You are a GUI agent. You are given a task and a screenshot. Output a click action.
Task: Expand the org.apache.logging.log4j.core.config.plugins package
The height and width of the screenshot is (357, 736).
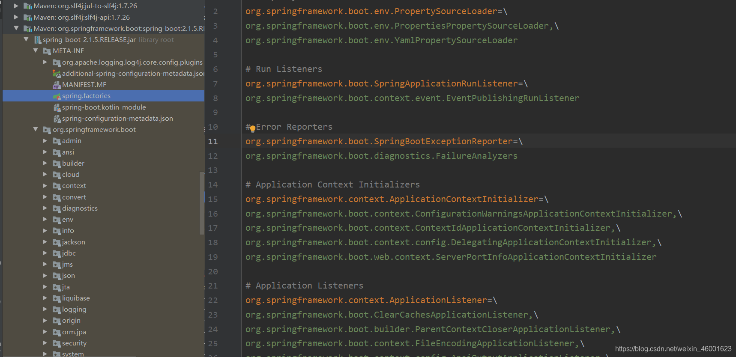tap(45, 62)
